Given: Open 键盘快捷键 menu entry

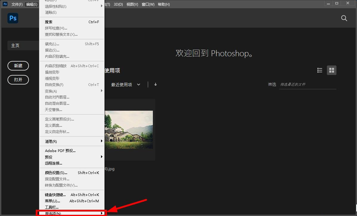Looking at the screenshot, I should (72, 195).
